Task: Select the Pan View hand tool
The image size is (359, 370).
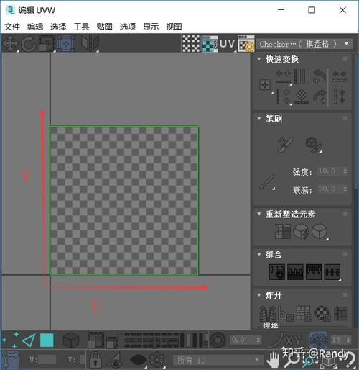Action: [273, 359]
